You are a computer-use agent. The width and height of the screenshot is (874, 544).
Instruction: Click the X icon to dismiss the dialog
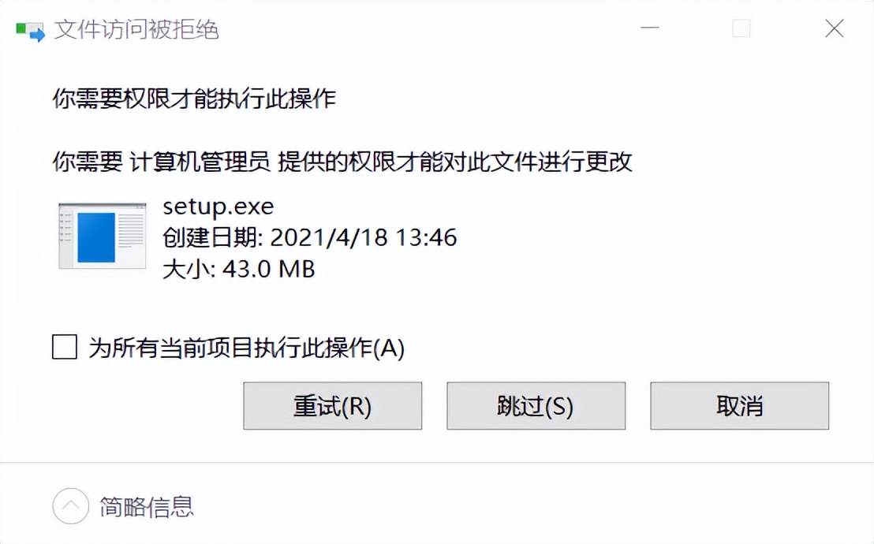(833, 28)
